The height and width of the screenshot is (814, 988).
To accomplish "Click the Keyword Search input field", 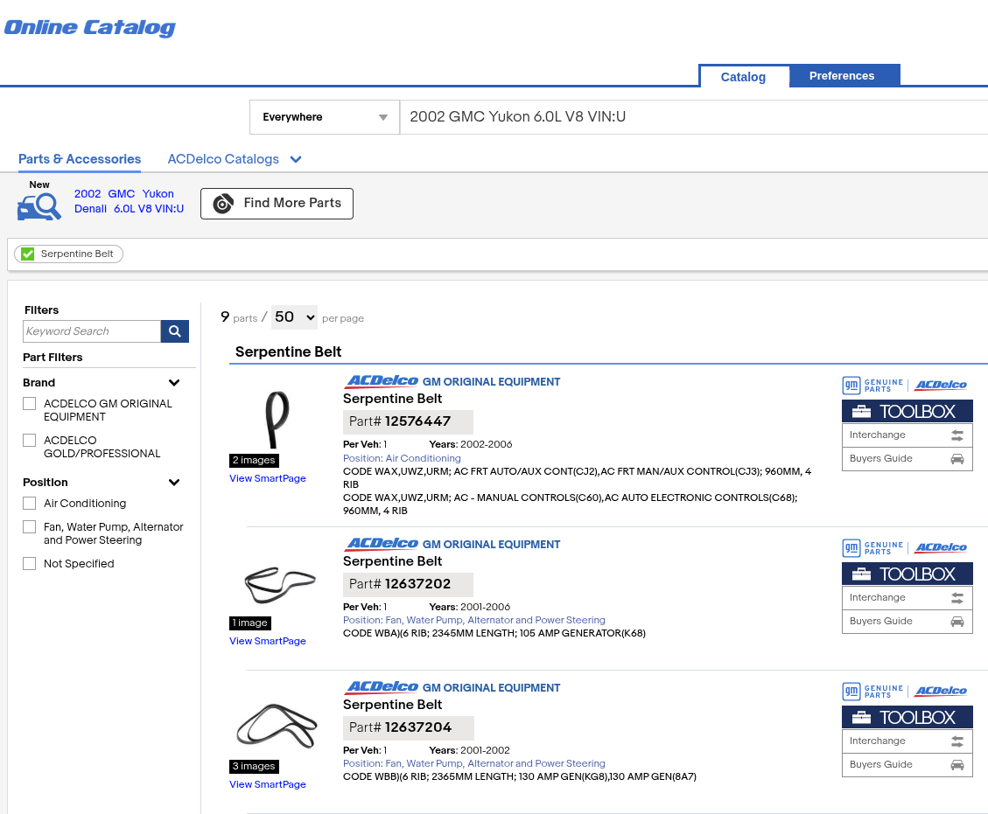I will (x=92, y=331).
